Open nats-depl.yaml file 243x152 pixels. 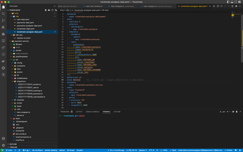point(32,19)
